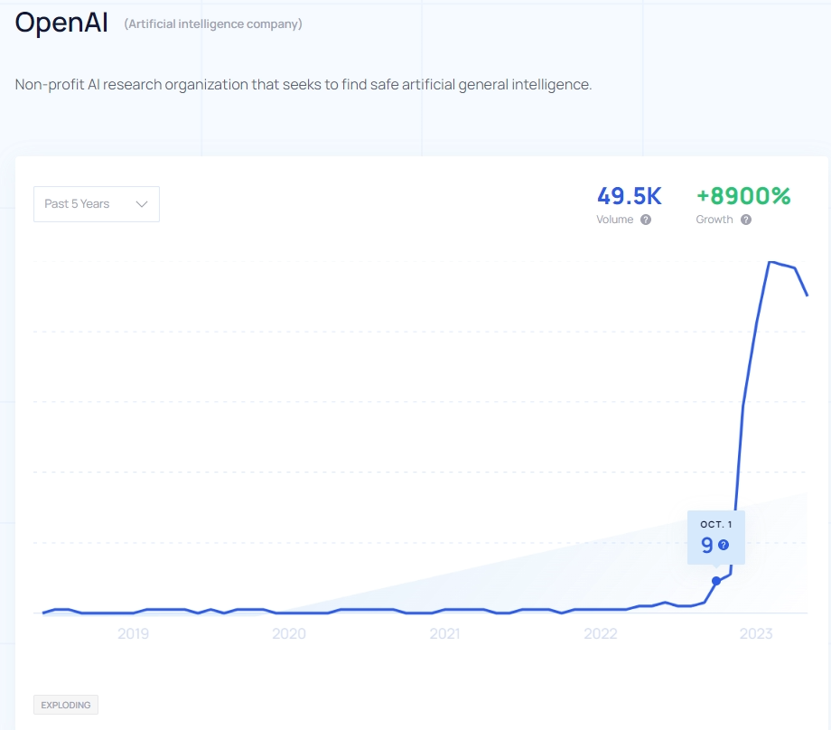Click the Growth label text
The height and width of the screenshot is (730, 831).
click(714, 220)
